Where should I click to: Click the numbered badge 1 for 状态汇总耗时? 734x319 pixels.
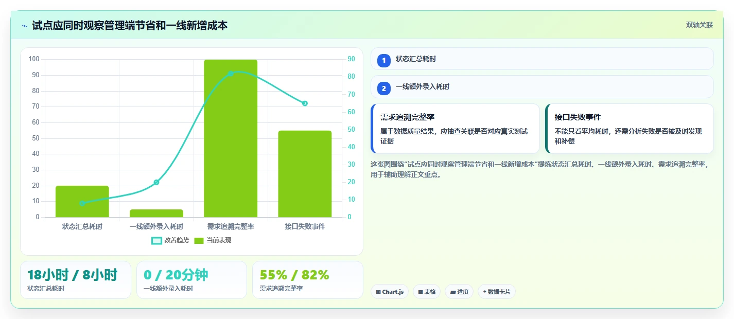click(x=384, y=60)
